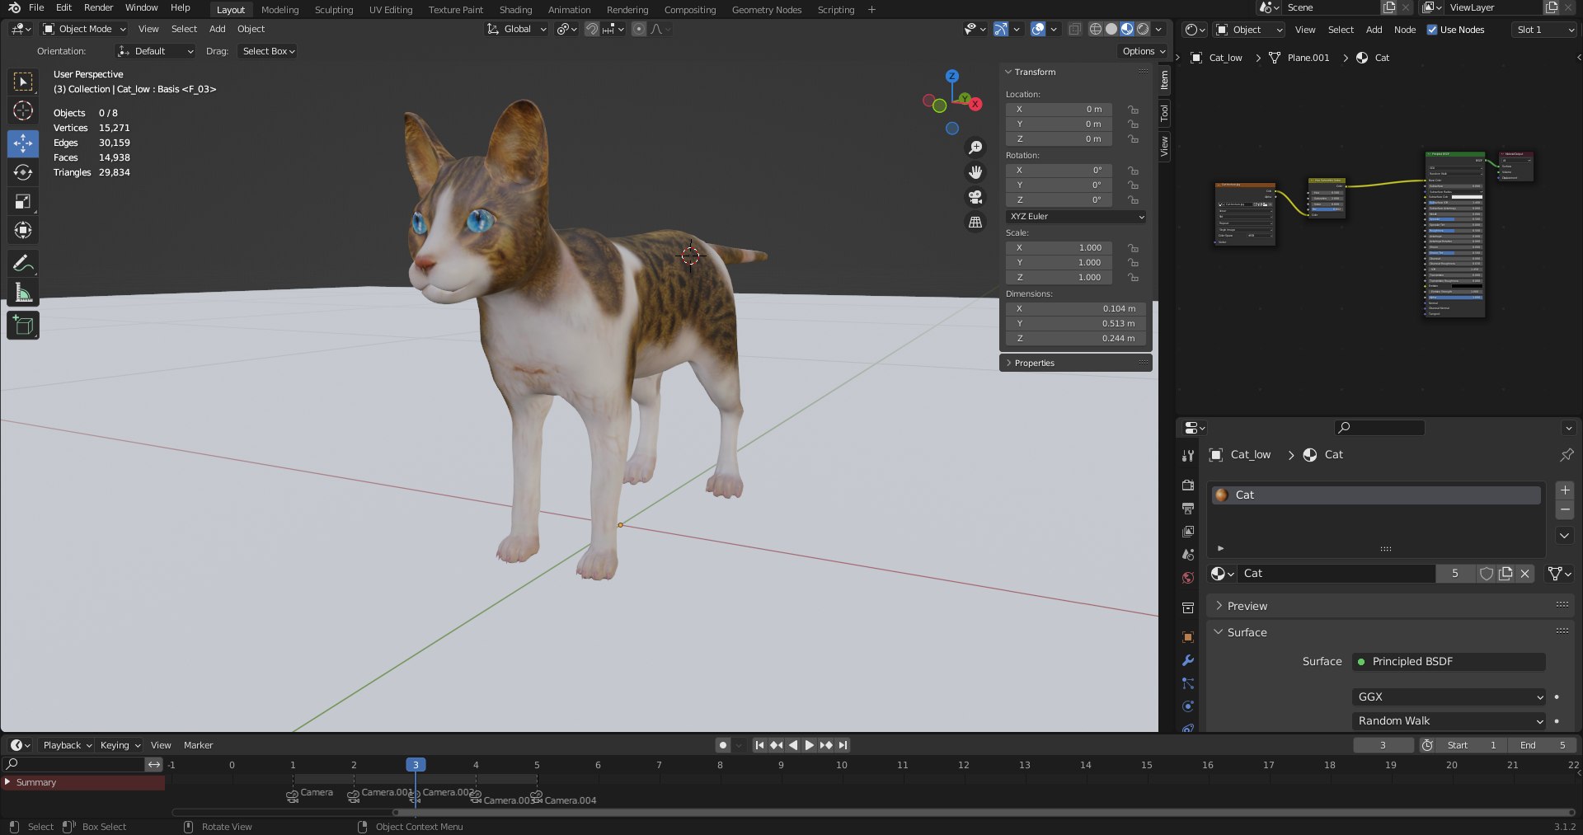Open the World properties globe icon
The image size is (1583, 835).
pyautogui.click(x=1188, y=578)
